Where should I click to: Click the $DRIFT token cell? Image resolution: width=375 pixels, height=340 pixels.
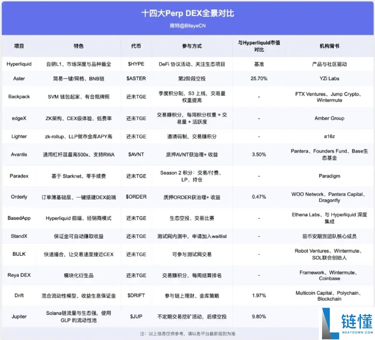click(x=136, y=296)
